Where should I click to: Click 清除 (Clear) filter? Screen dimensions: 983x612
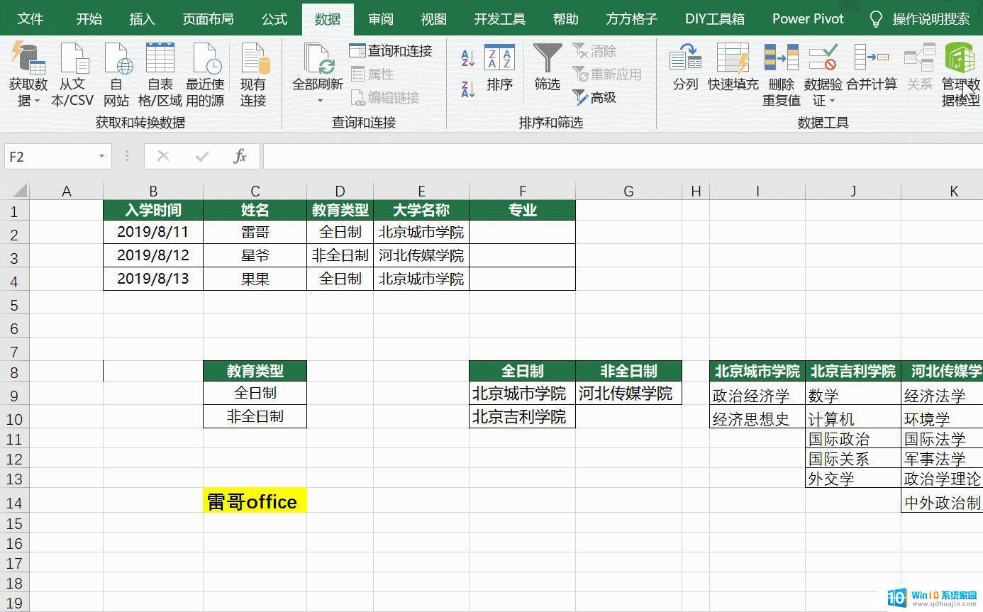point(594,51)
